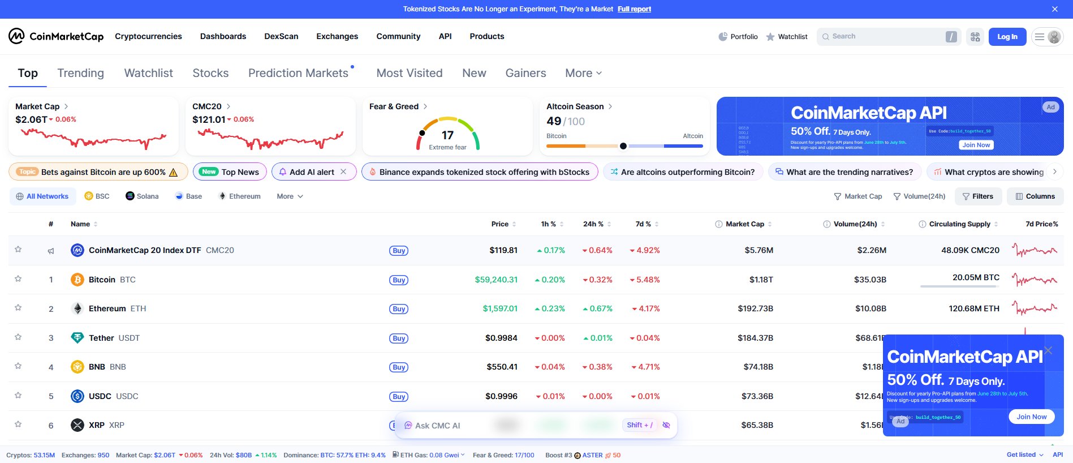Open the DexScan menu
The image size is (1073, 463).
tap(281, 36)
